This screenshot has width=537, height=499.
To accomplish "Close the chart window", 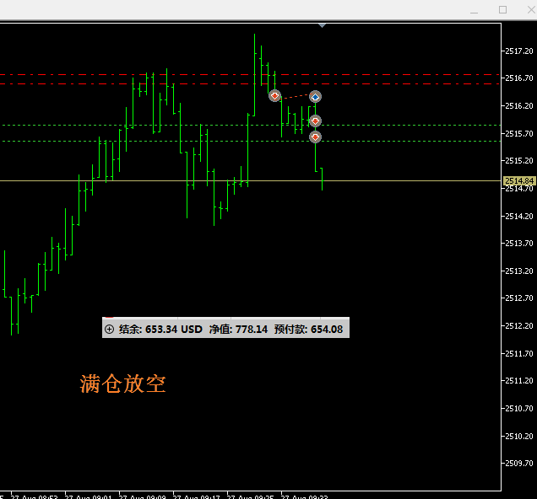I will 531,9.
